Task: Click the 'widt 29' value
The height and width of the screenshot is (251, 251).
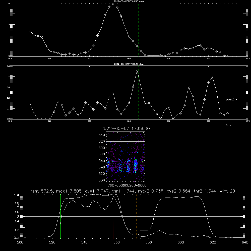Action: [227, 191]
